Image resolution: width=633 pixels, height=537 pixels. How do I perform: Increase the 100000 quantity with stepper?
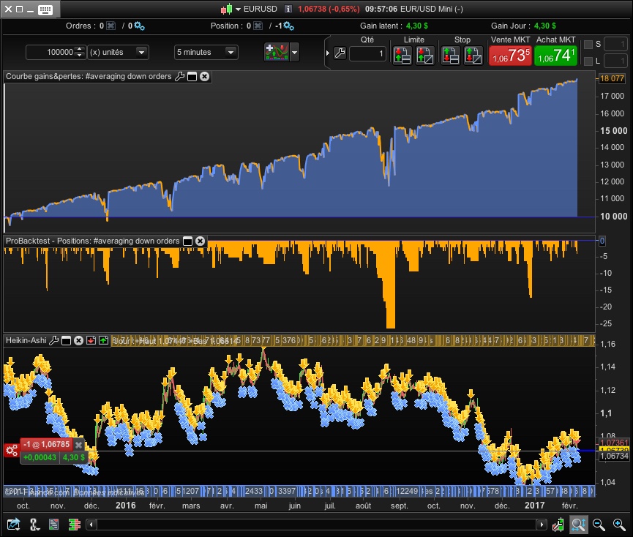pos(80,49)
